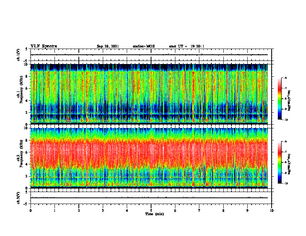Click inside the ch.1 spectrogram panel

tap(149, 94)
